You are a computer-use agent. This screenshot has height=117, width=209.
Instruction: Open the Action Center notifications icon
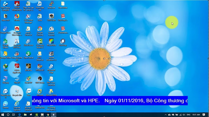click(x=204, y=115)
